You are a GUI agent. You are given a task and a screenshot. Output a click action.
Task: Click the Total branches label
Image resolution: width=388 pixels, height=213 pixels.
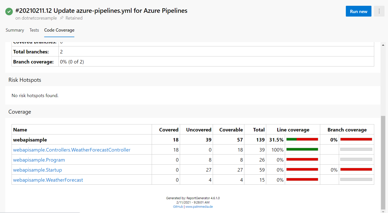click(31, 52)
